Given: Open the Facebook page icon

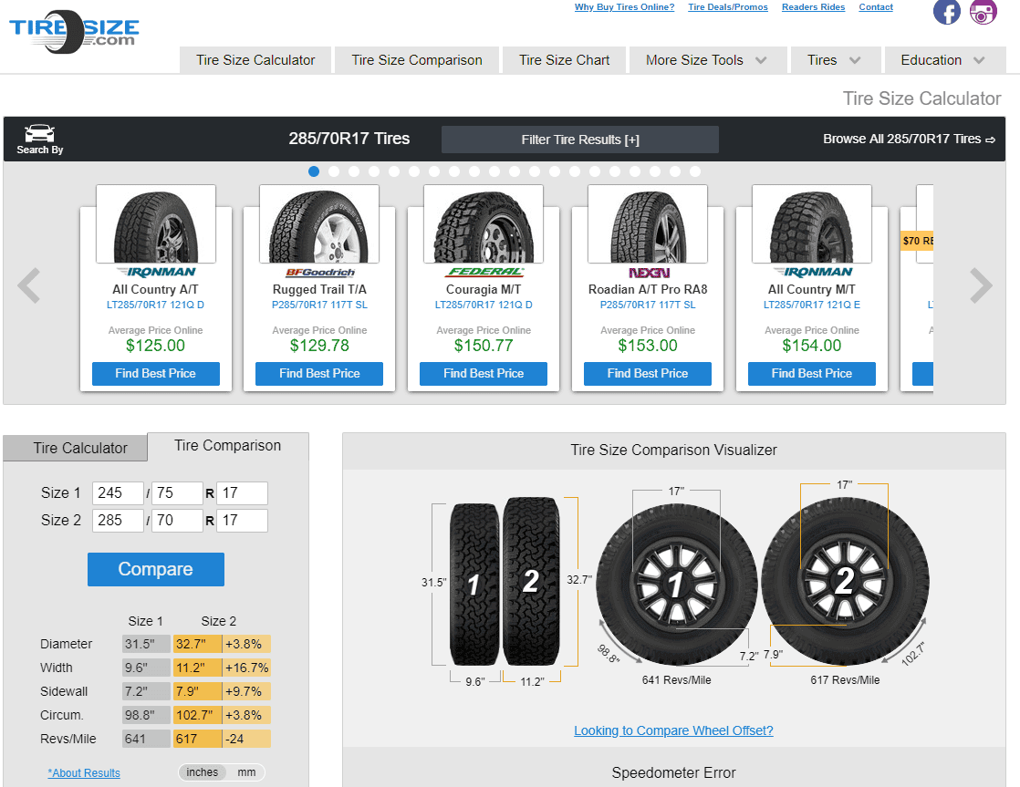Looking at the screenshot, I should (946, 12).
